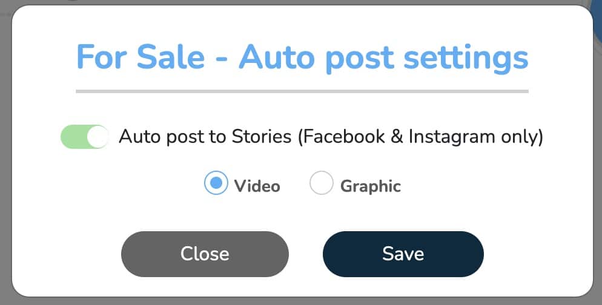Select the Video radio button
The image size is (602, 305).
pos(216,183)
